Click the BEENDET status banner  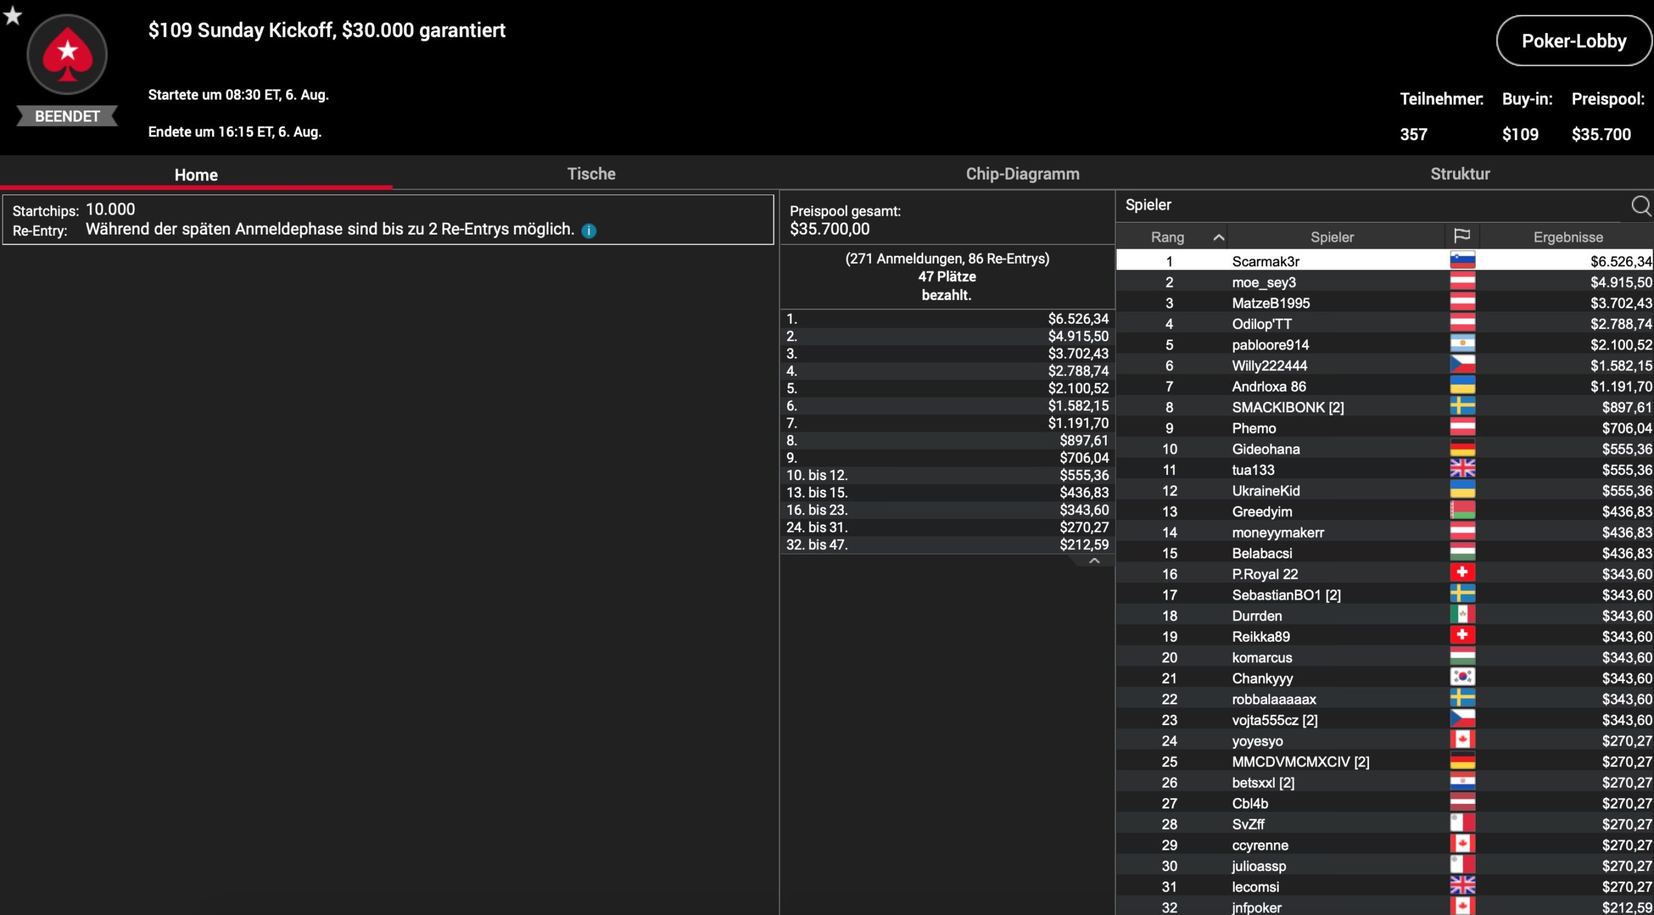click(67, 116)
